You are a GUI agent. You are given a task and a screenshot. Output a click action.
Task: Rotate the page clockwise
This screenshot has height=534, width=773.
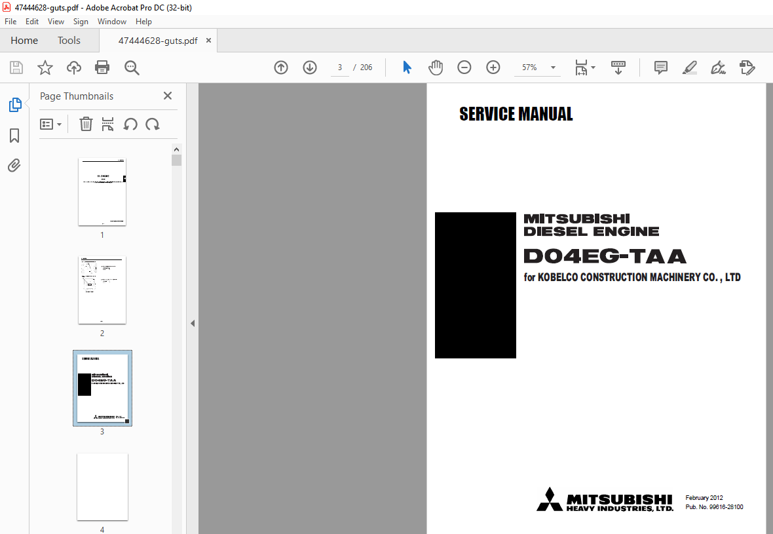pos(153,124)
